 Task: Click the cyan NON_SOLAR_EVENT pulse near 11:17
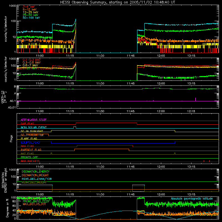coord(75,127)
